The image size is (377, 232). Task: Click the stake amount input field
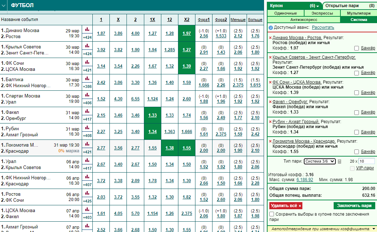366,161
